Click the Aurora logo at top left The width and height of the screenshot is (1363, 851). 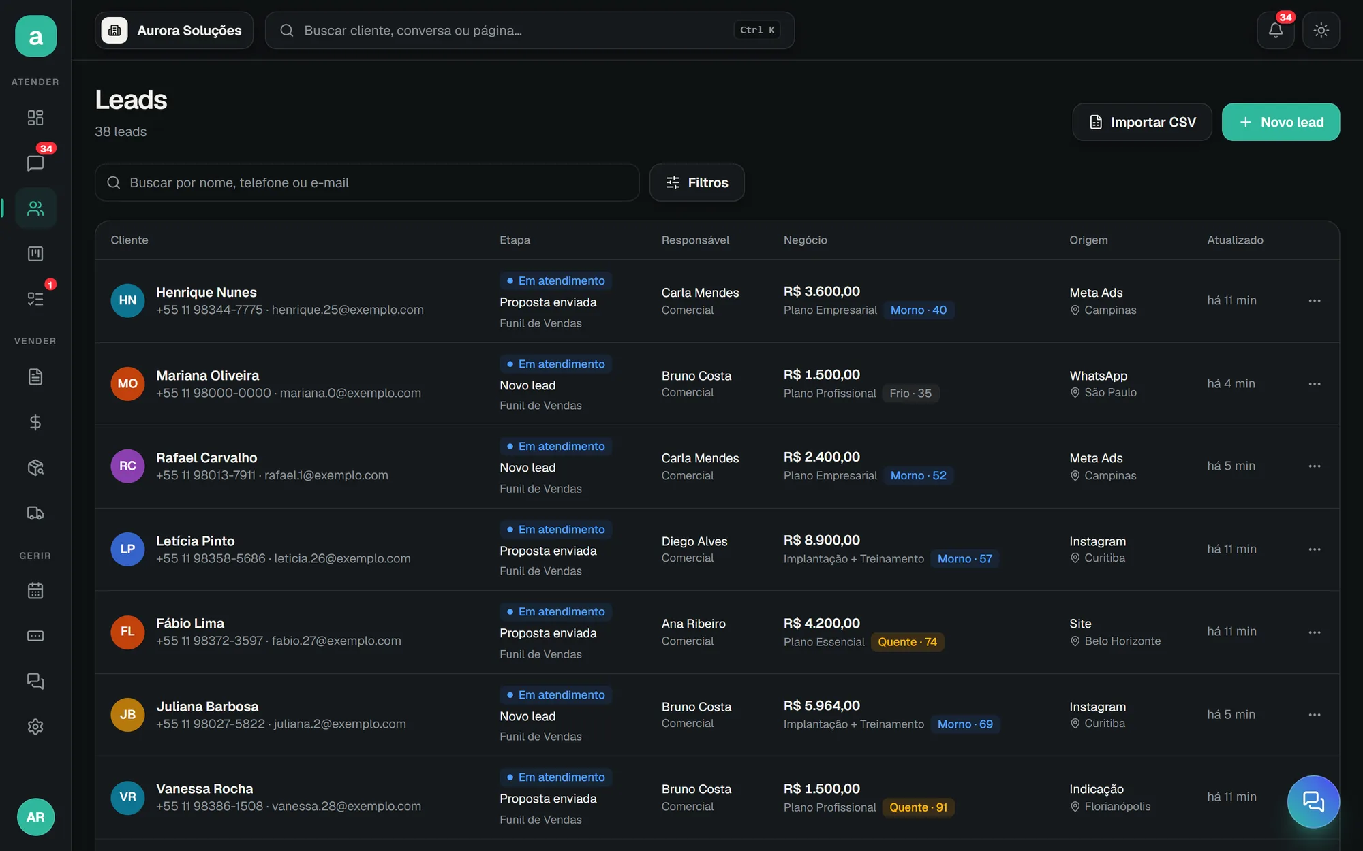click(x=35, y=36)
